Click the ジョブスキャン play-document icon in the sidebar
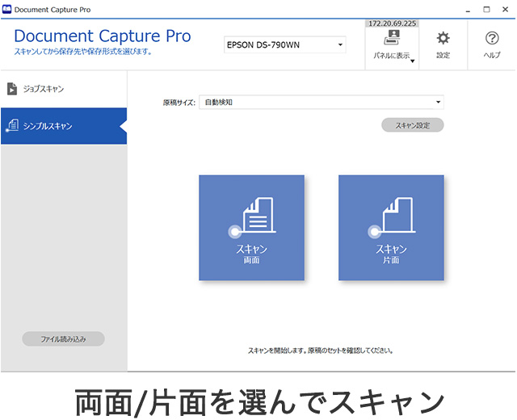 pos(12,89)
